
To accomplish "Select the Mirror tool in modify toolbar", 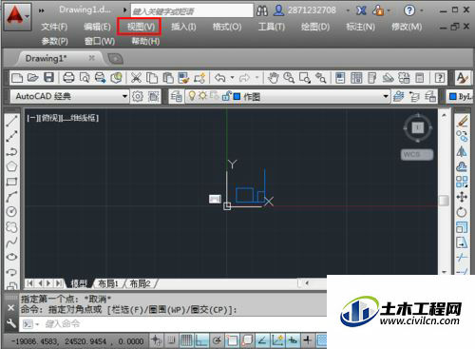I will (x=462, y=151).
